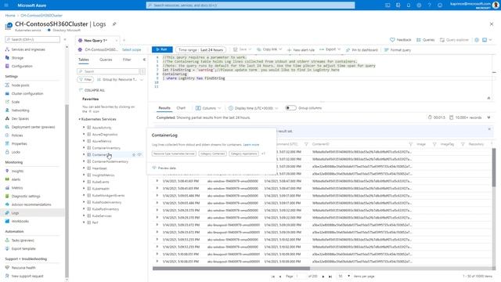
Task: Open Node pools settings
Action: 20,85
